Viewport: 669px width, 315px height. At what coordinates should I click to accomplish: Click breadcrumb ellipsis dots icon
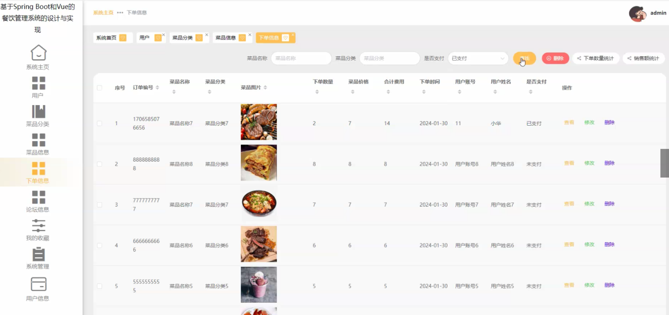point(120,13)
